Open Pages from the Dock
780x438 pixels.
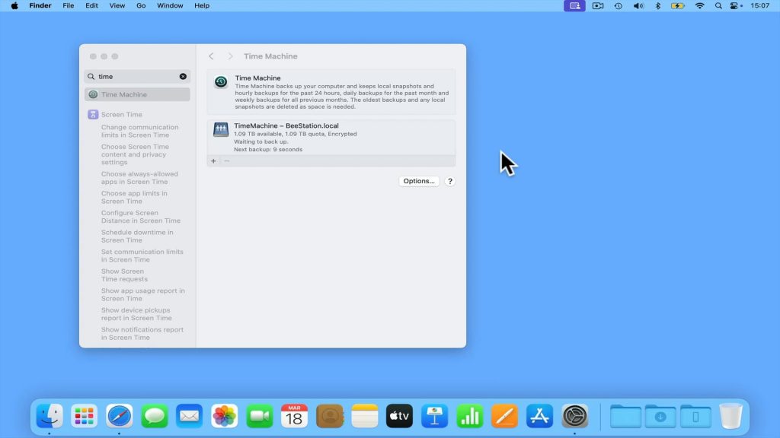[504, 416]
